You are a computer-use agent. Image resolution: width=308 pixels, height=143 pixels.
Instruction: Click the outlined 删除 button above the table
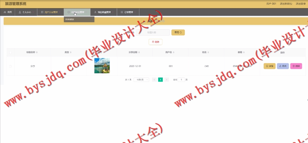[156, 42]
